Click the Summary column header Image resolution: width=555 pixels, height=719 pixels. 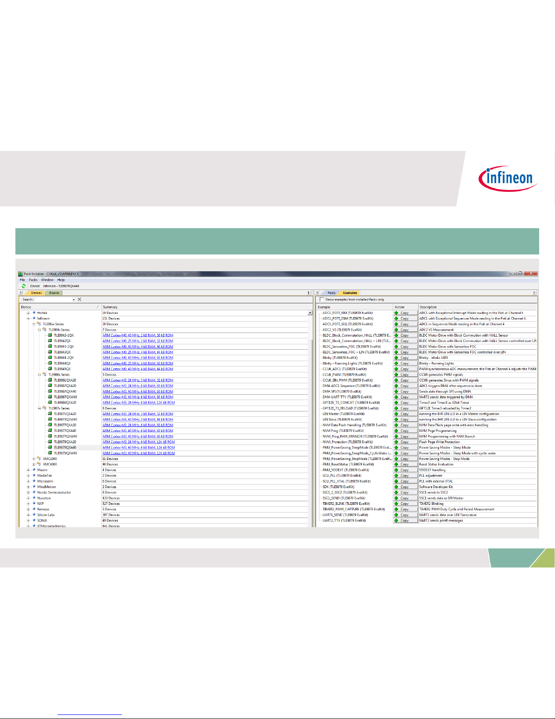205,307
